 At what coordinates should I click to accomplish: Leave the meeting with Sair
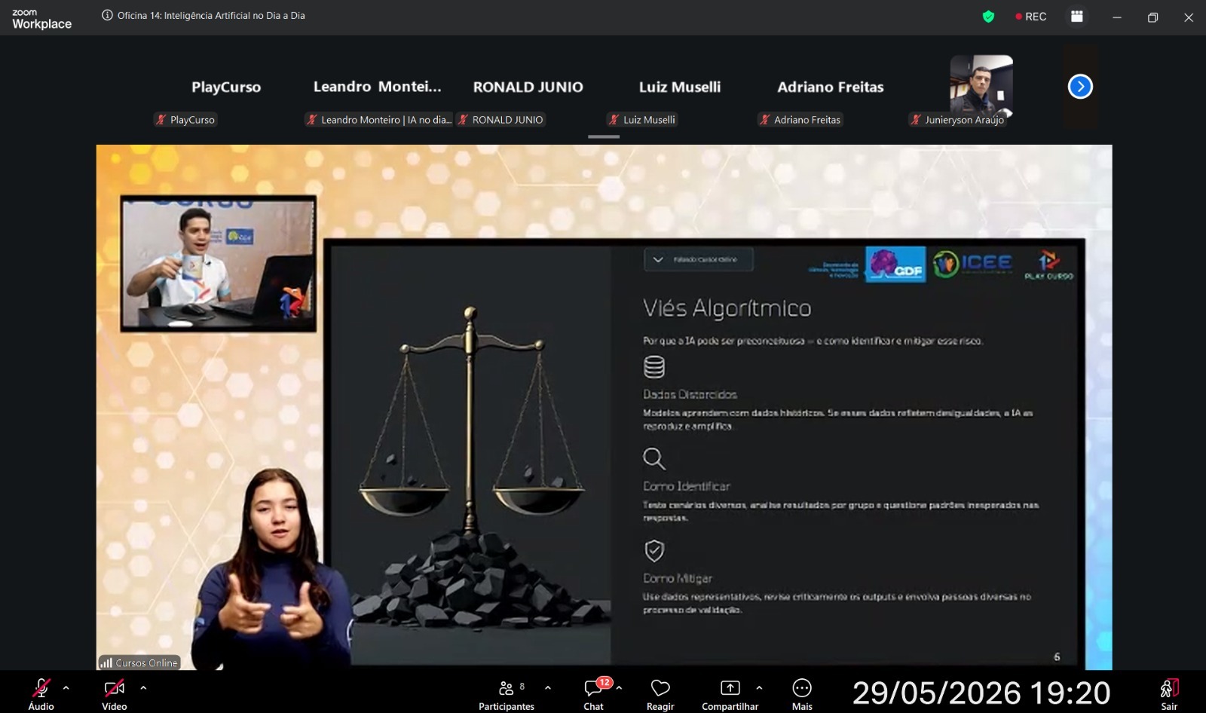pyautogui.click(x=1169, y=693)
